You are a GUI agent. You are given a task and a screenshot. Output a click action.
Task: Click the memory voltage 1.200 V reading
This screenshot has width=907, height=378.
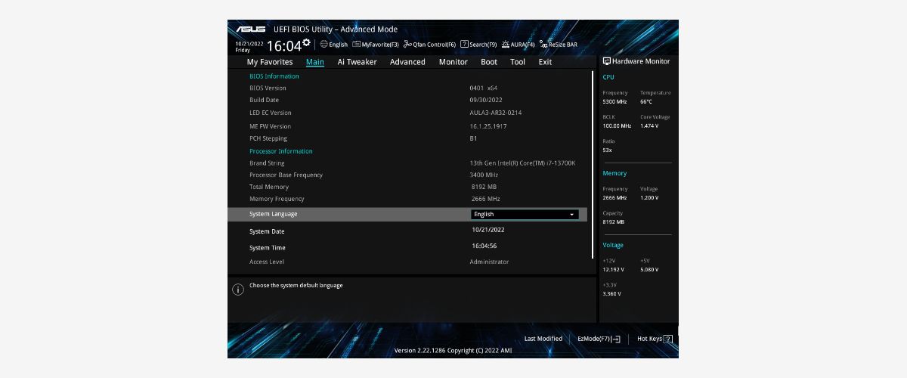pos(649,197)
